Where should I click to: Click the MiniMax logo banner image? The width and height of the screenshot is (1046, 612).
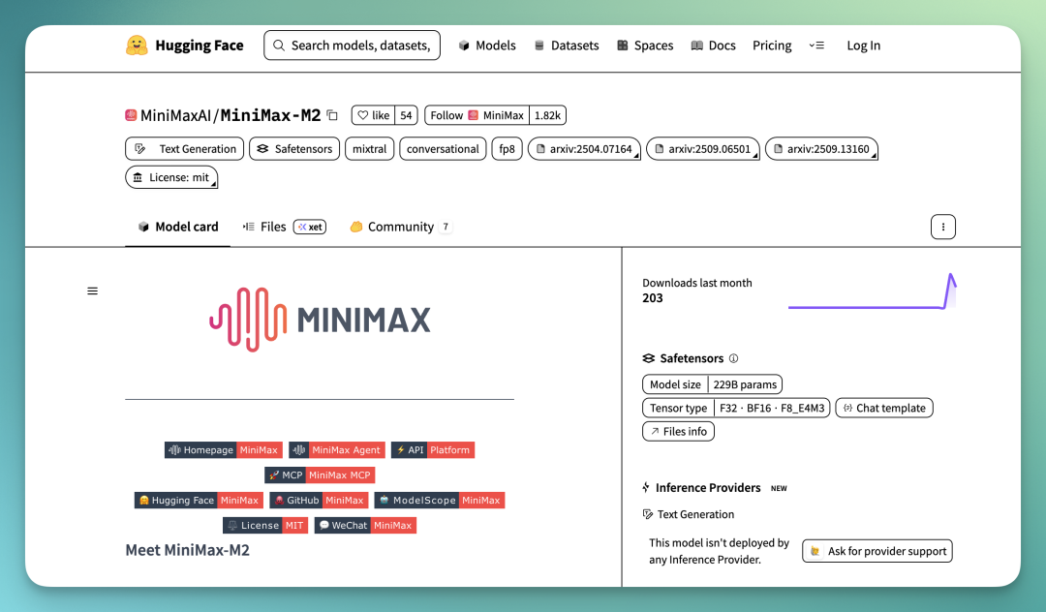(320, 320)
